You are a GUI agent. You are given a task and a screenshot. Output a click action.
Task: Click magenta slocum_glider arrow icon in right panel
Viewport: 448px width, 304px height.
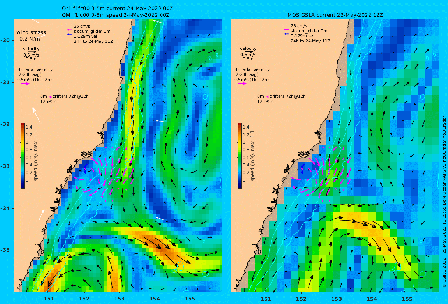[x=286, y=30]
